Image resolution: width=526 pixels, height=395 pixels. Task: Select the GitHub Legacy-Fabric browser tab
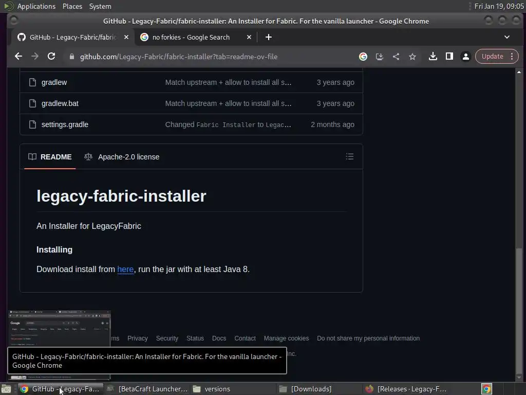click(72, 37)
